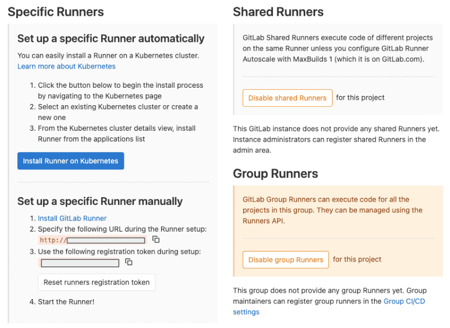This screenshot has width=450, height=328.
Task: Click the Group Runners heading
Action: click(275, 174)
